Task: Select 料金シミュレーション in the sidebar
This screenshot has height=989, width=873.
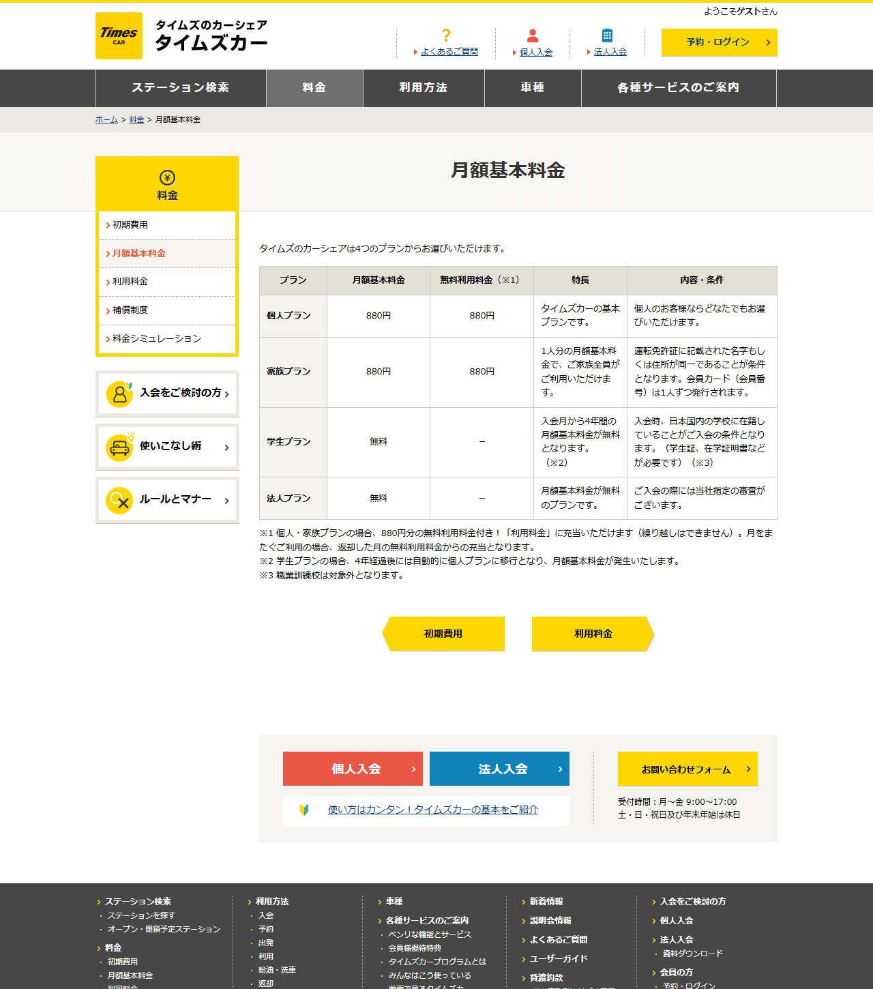Action: (167, 339)
